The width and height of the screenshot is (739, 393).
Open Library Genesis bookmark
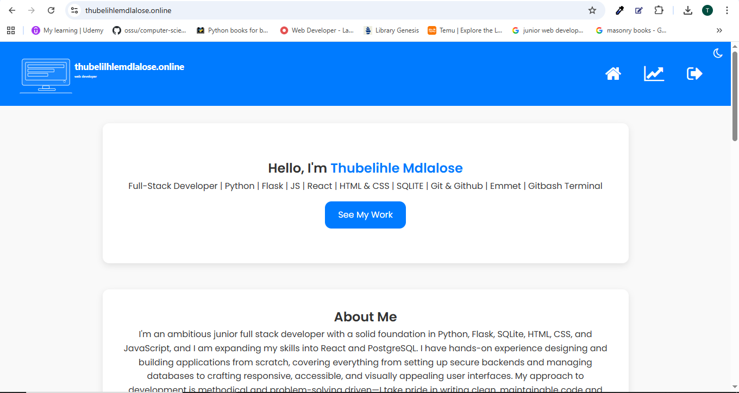pos(391,30)
